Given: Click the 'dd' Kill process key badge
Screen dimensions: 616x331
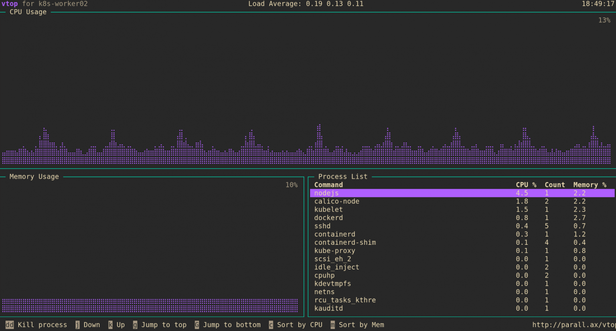Looking at the screenshot, I should click(x=9, y=325).
